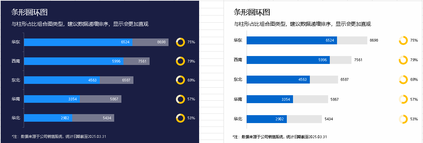Select the gray 8698 bar segment in dark chart
423x143 pixels.
(150, 42)
